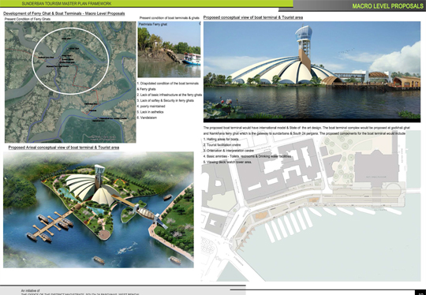The height and width of the screenshot is (295, 426).
Task: Click the 'MACRO LEVEL PROPOSALS' header title
Action: click(x=387, y=6)
